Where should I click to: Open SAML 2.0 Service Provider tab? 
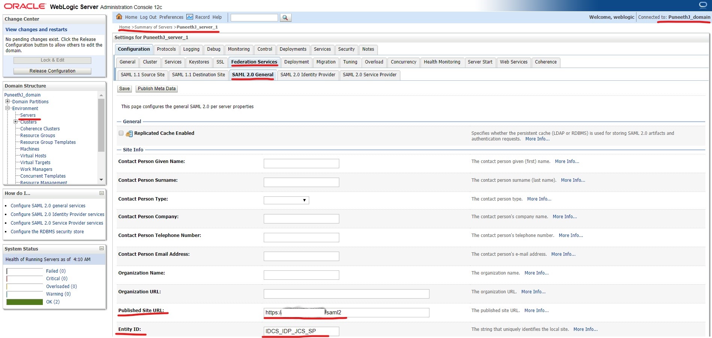tap(370, 75)
